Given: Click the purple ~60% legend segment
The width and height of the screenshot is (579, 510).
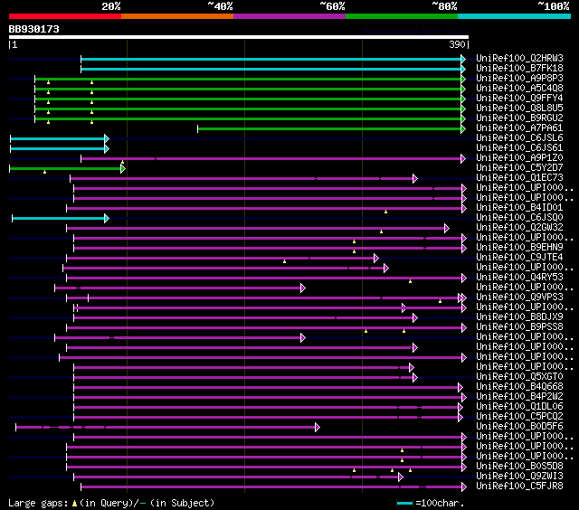Looking at the screenshot, I should click(x=289, y=16).
